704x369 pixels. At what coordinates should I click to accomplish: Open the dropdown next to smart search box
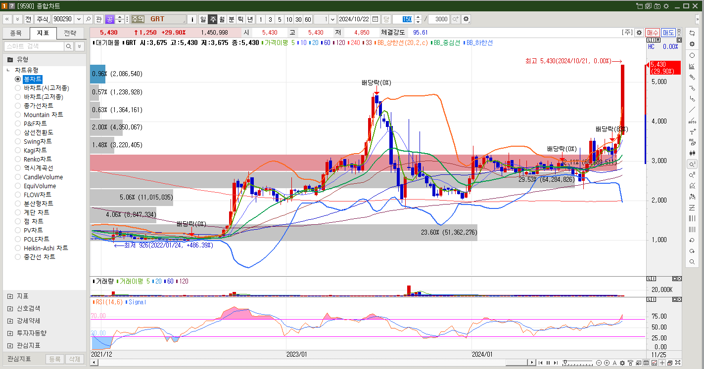click(x=79, y=46)
